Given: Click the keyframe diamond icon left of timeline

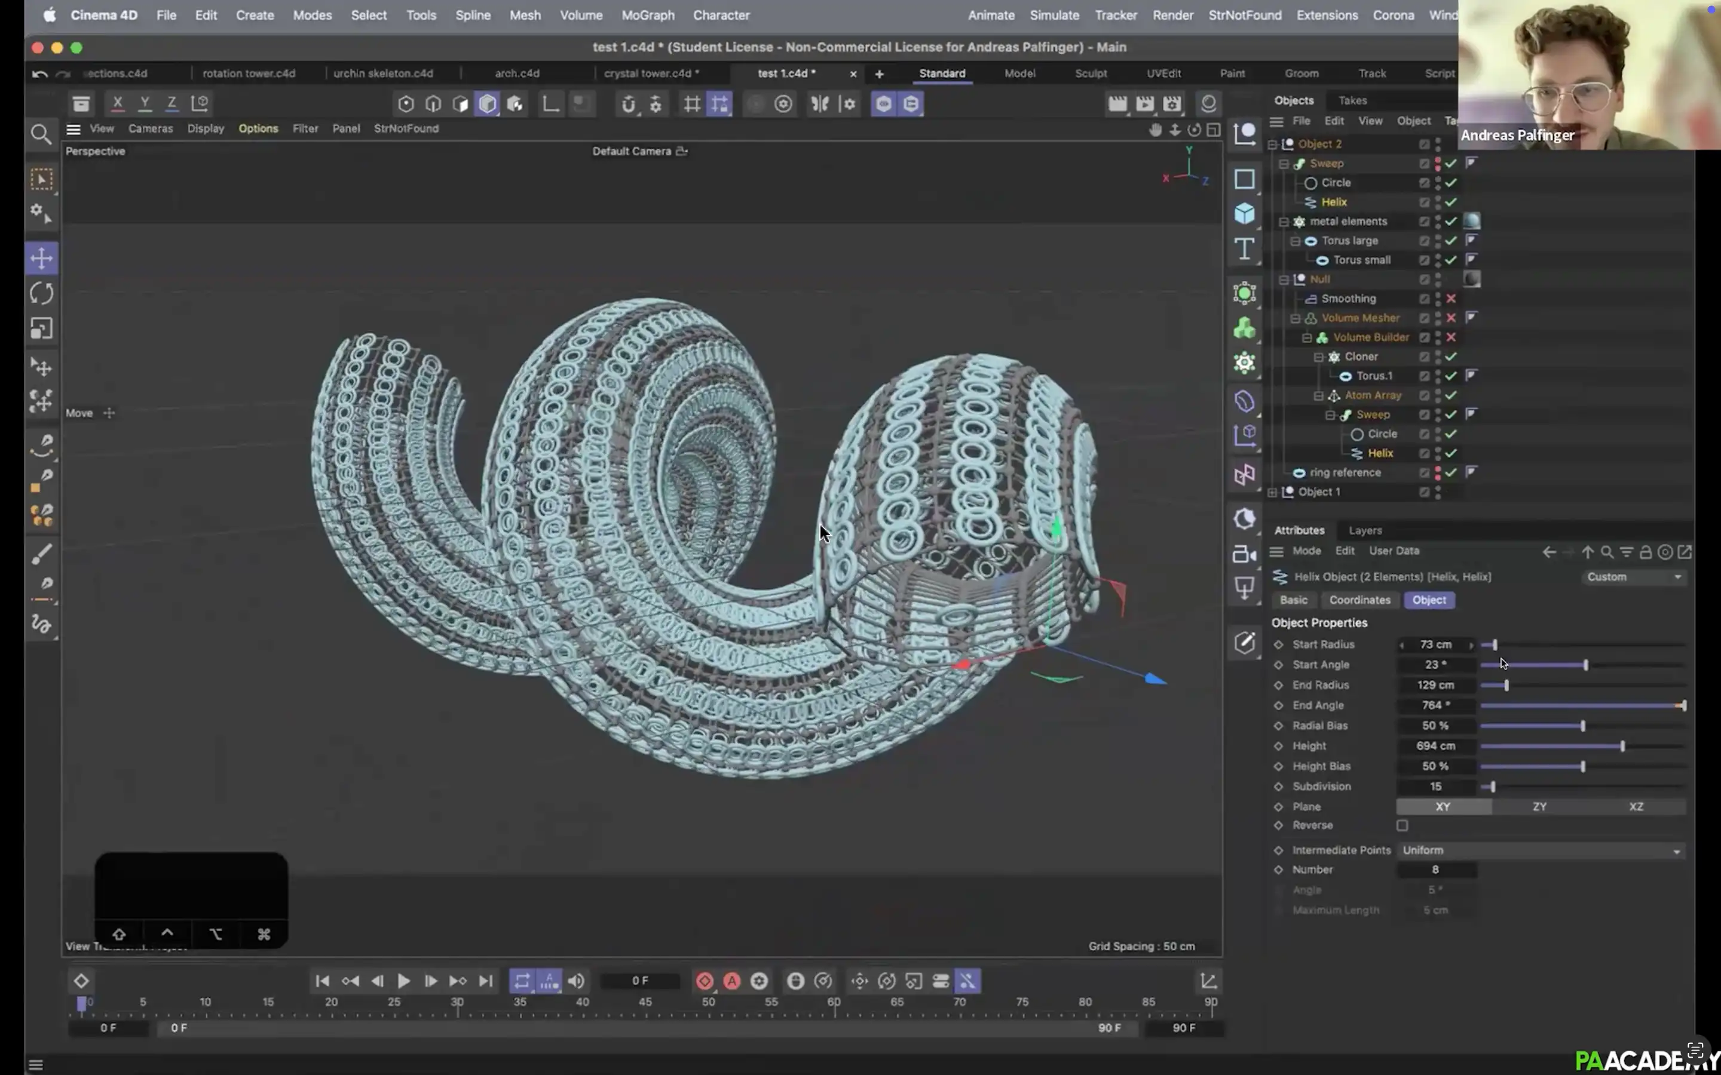Looking at the screenshot, I should tap(81, 981).
